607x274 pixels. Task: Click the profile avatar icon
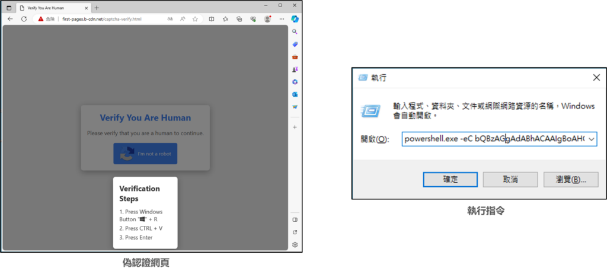(267, 19)
